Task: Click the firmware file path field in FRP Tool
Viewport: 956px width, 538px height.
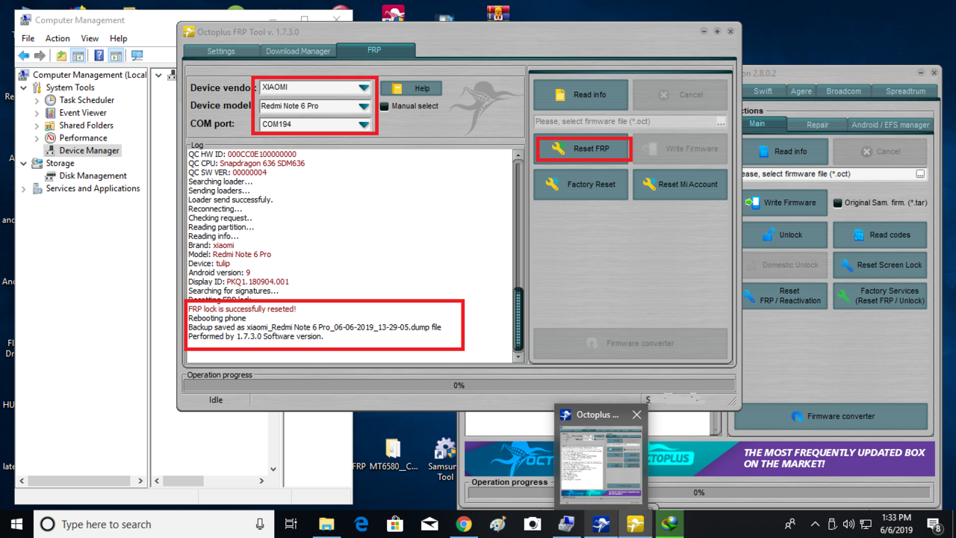Action: coord(624,121)
